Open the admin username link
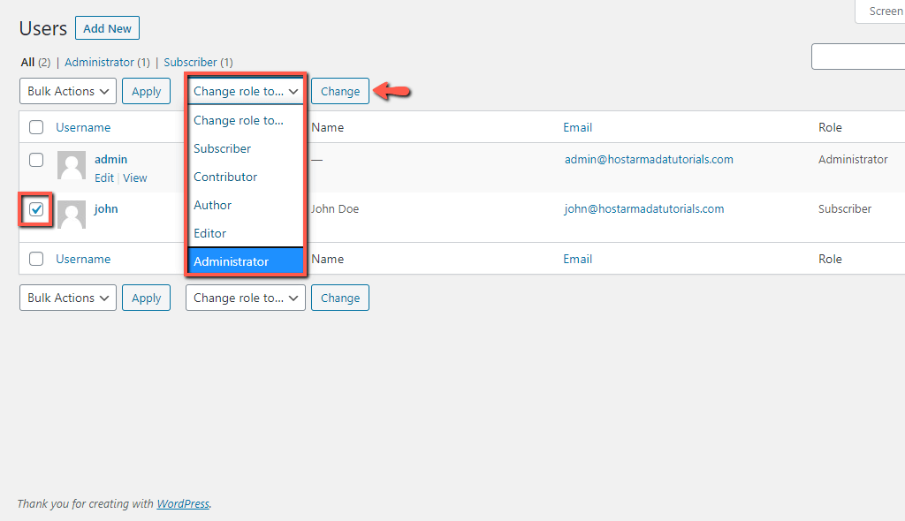Image resolution: width=905 pixels, height=521 pixels. (110, 159)
